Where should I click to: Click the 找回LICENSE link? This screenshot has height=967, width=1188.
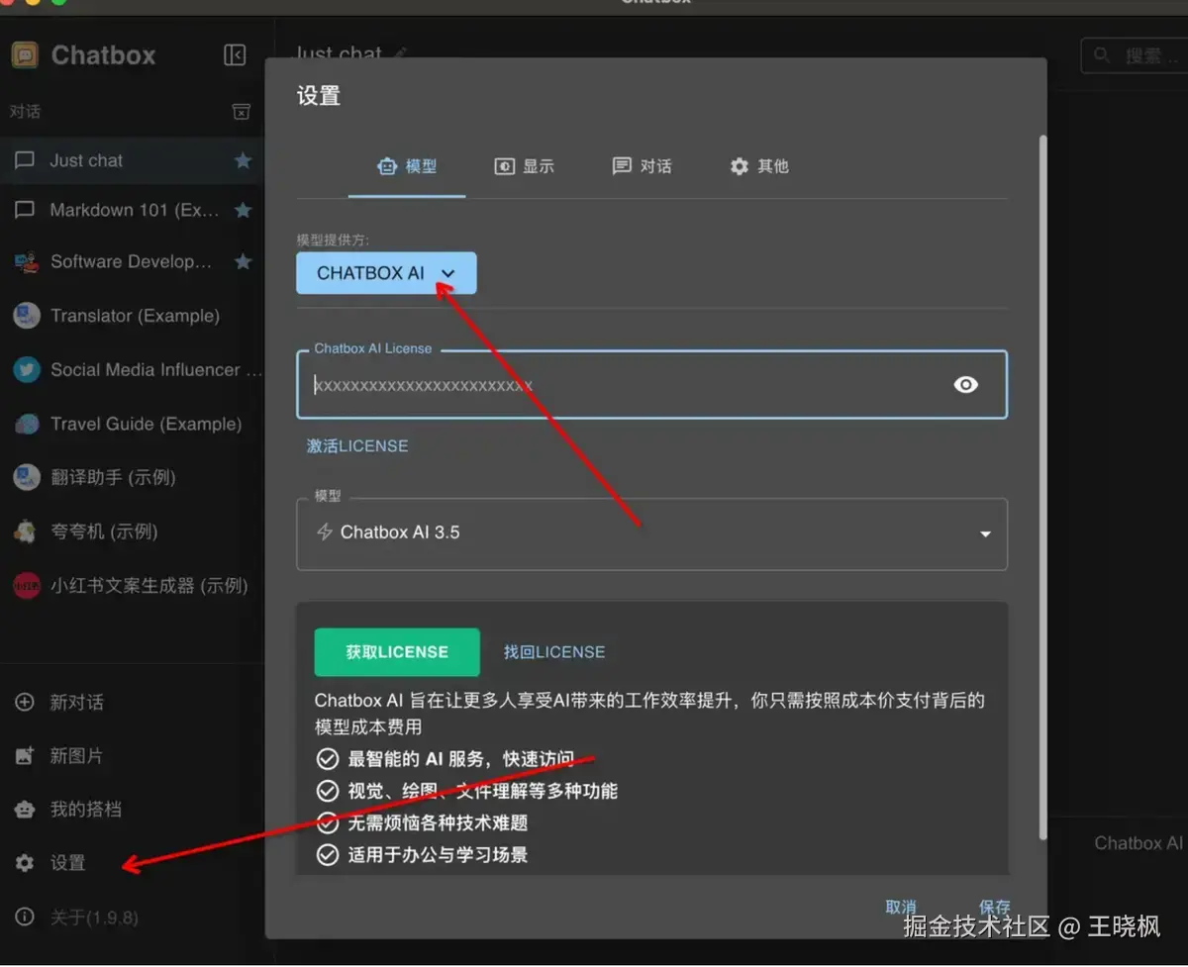pos(554,652)
